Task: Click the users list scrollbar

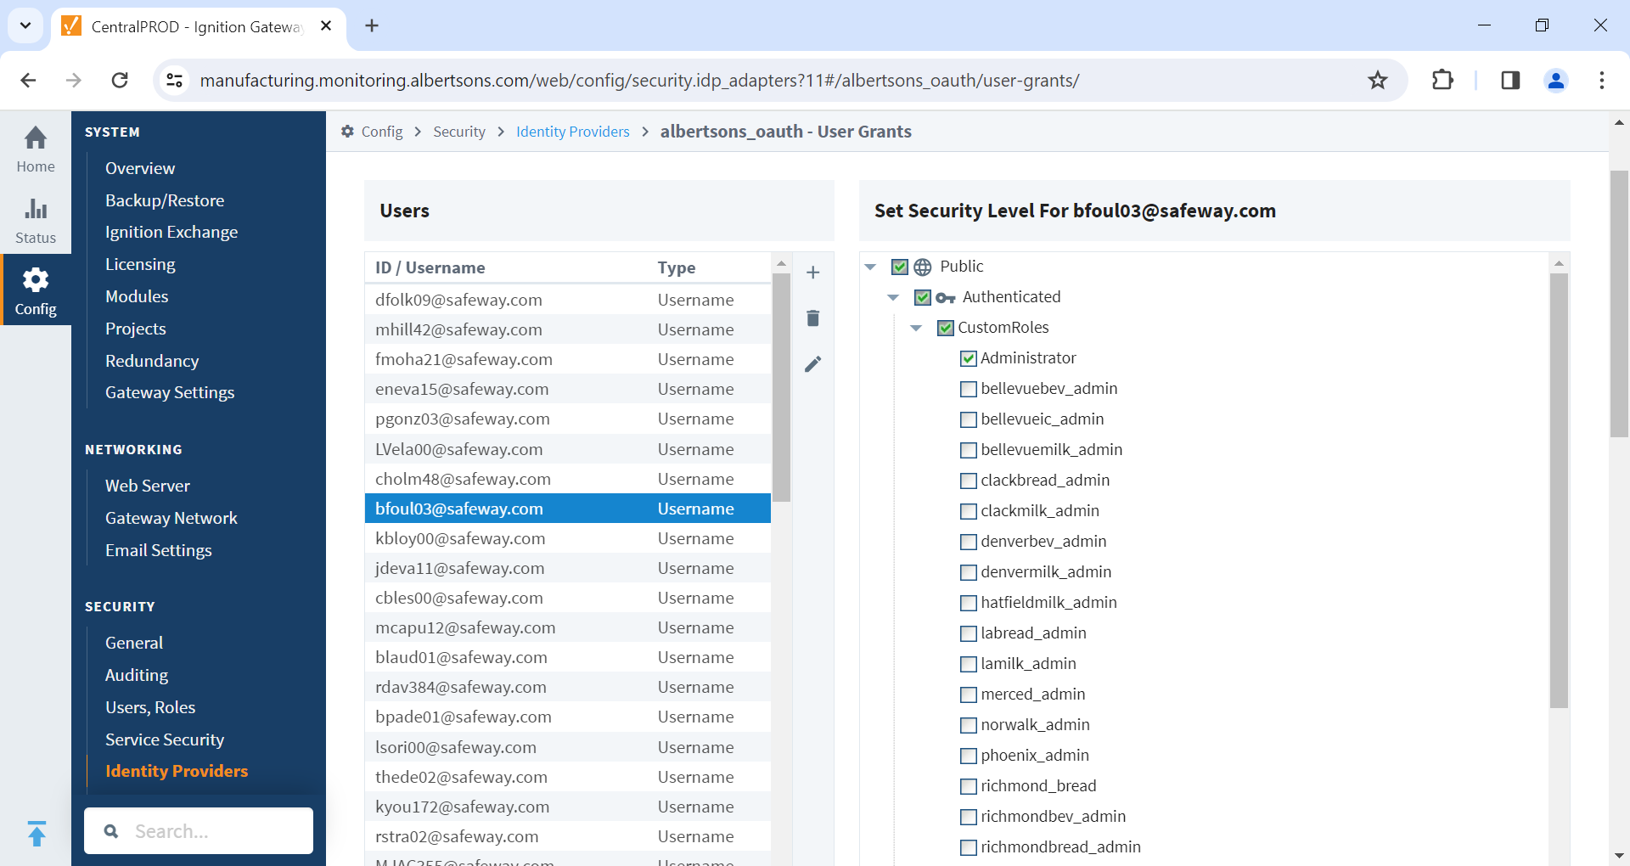Action: (781, 386)
